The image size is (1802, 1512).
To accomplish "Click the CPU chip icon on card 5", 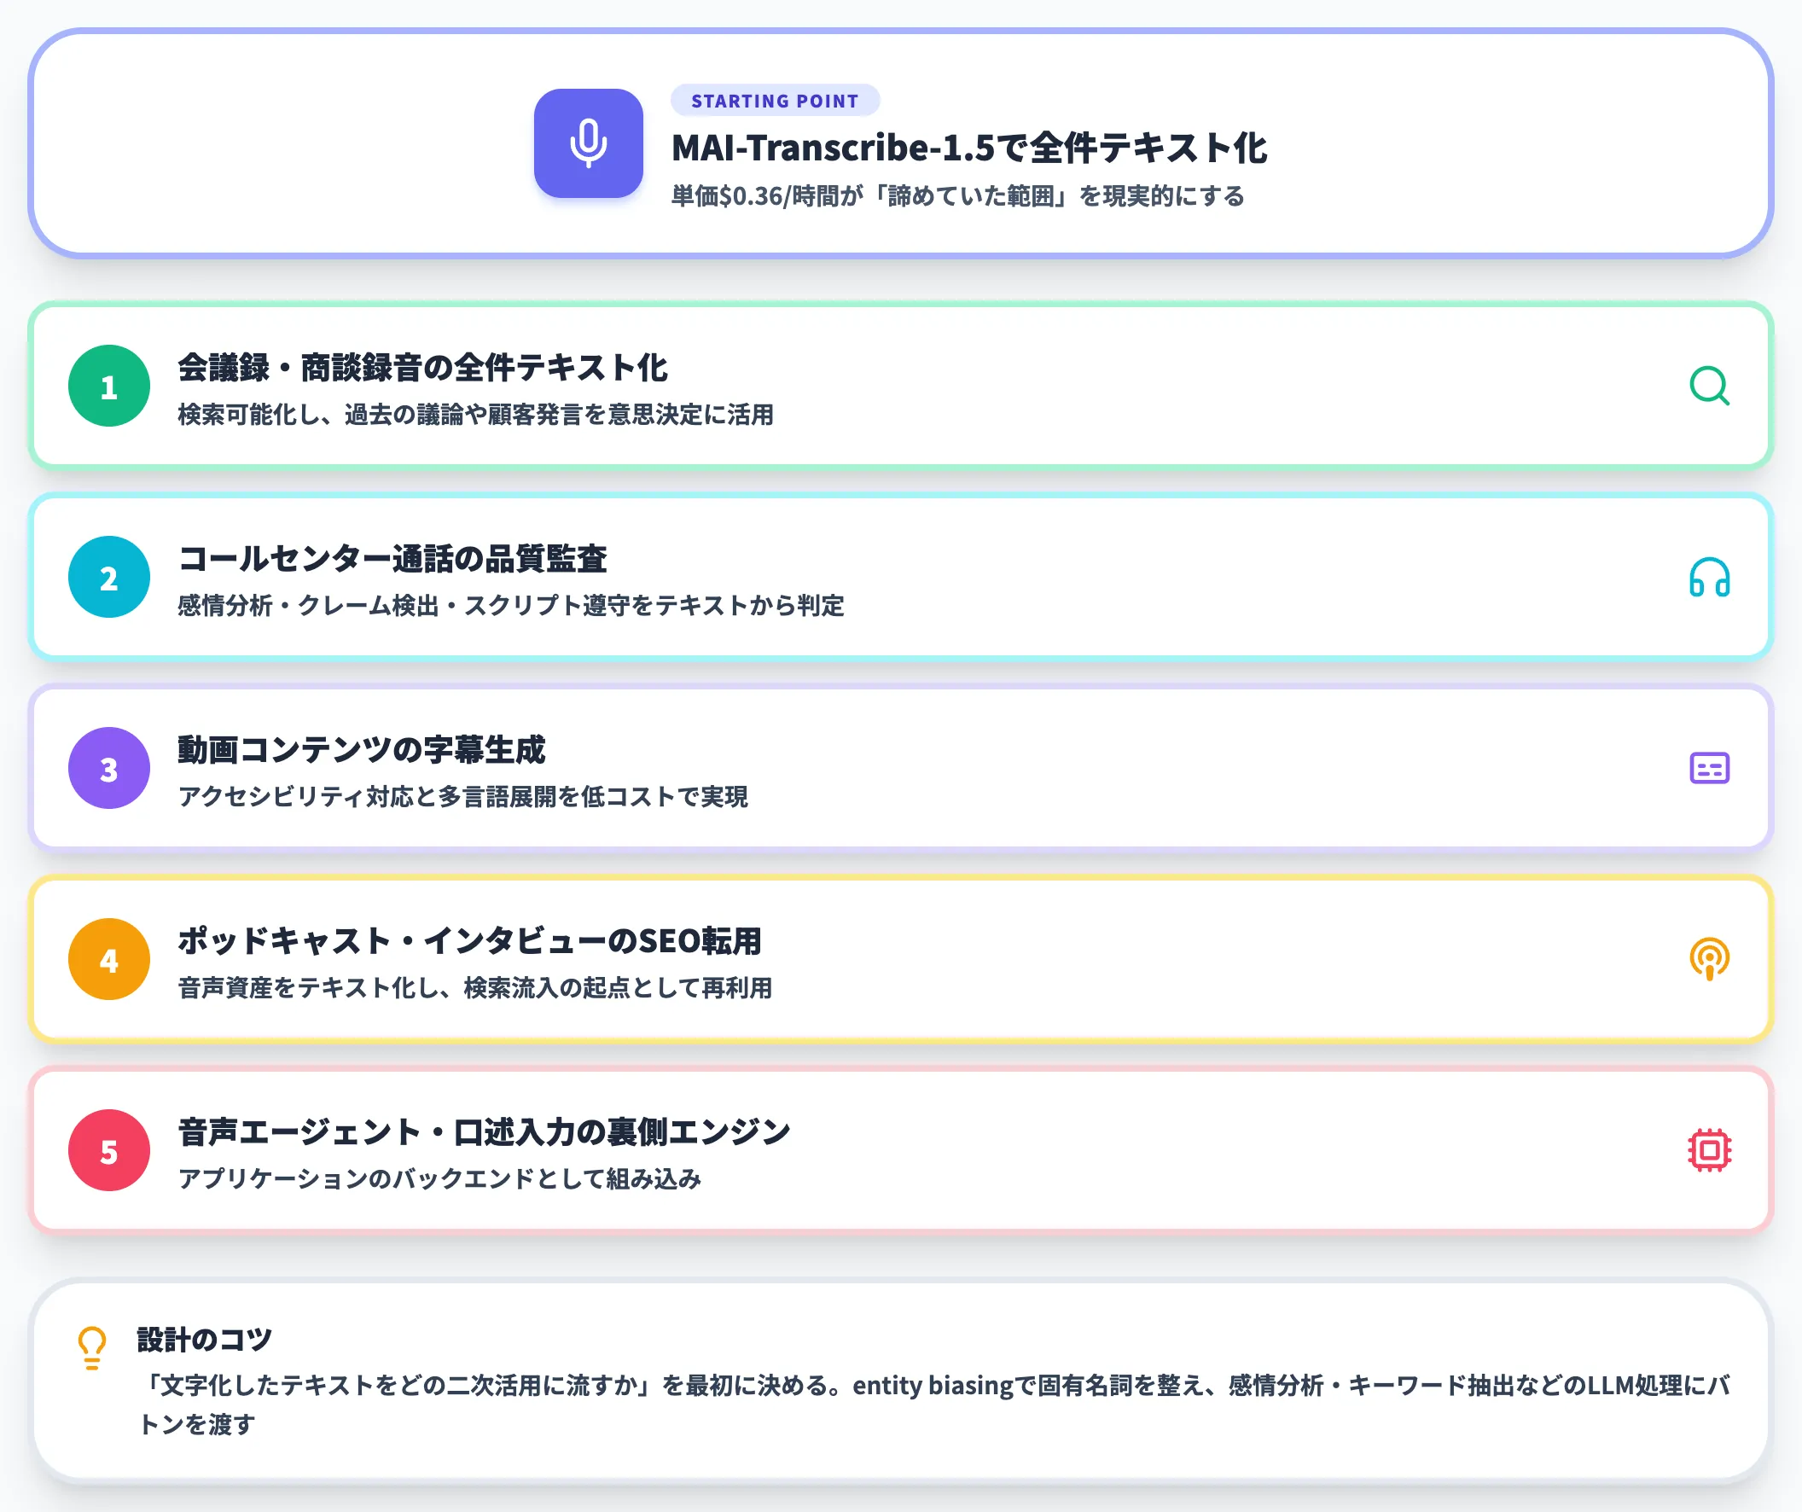I will coord(1708,1150).
